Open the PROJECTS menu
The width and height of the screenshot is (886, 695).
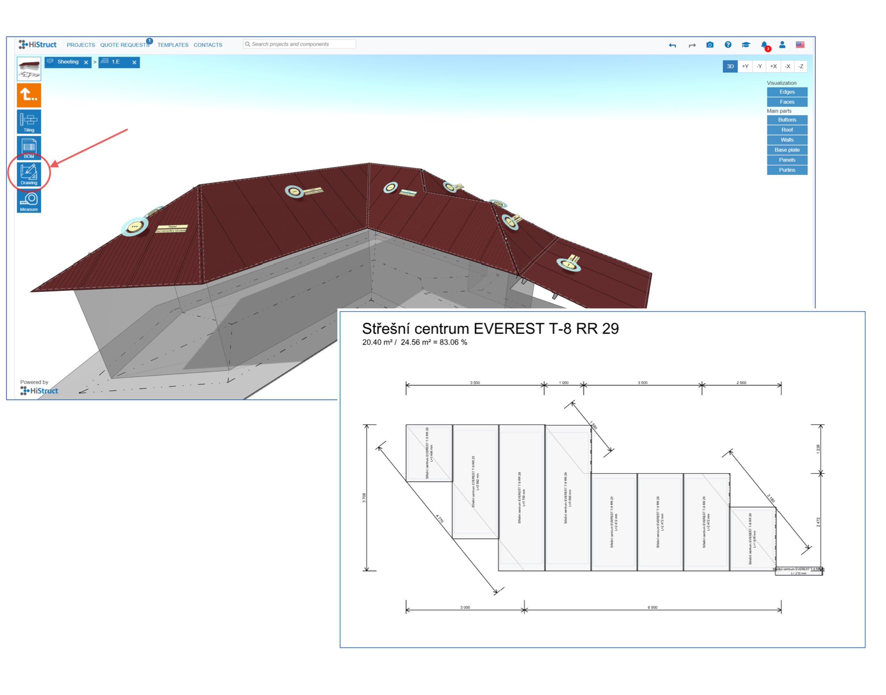click(81, 45)
